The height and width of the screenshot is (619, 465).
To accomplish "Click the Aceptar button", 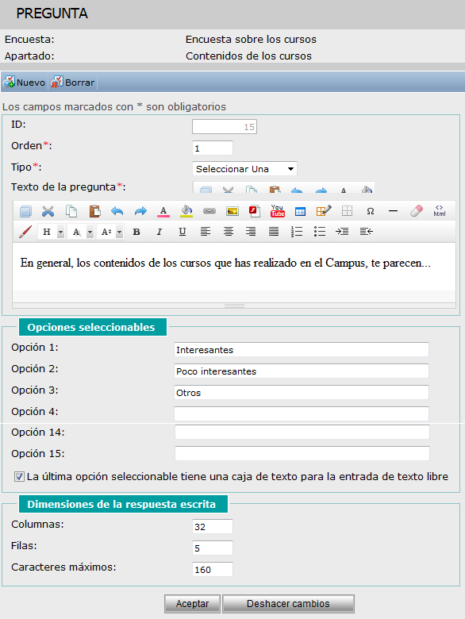I will tap(192, 604).
